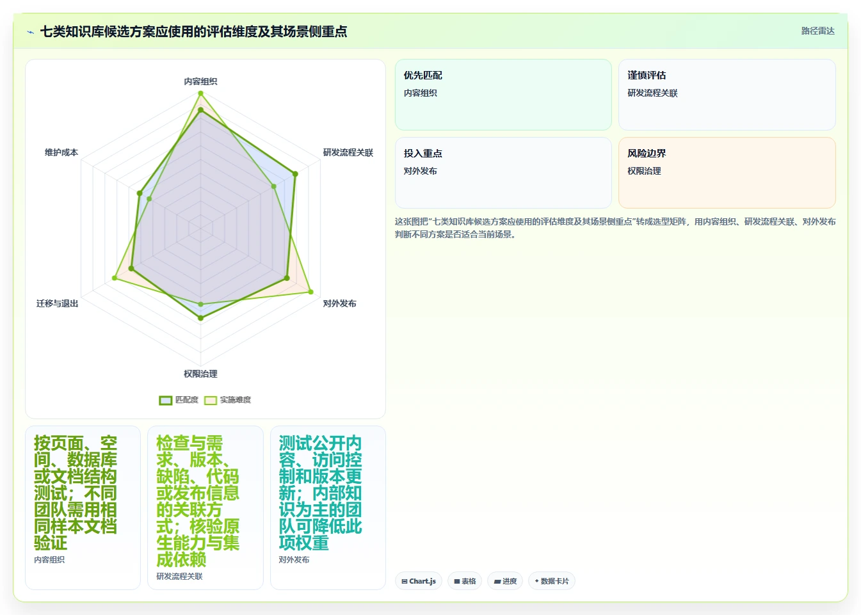Click the 表格 tag icon

click(x=457, y=581)
